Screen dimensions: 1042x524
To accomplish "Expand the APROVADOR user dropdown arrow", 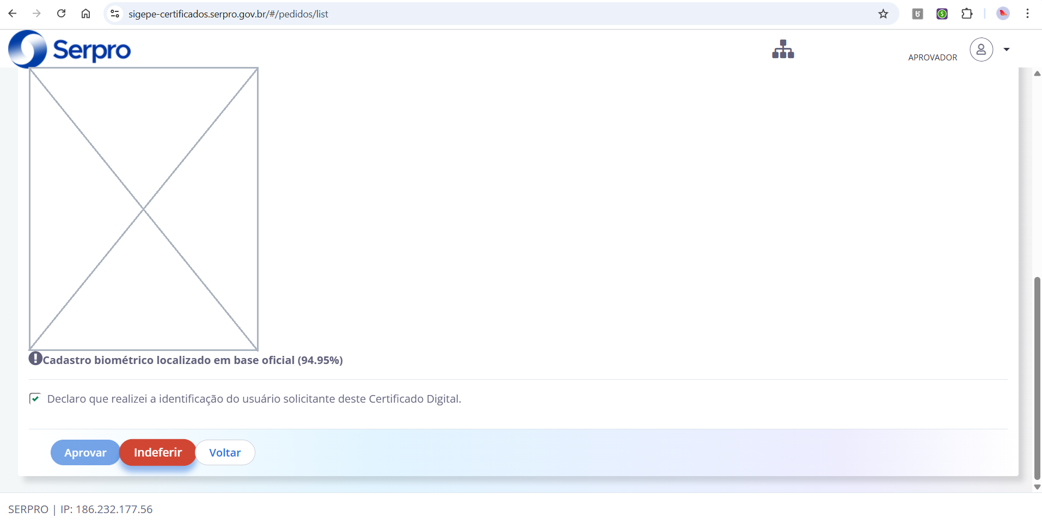I will point(1007,50).
